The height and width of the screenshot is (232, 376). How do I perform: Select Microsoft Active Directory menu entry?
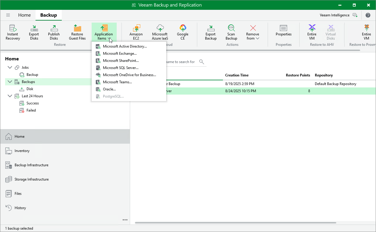tap(125, 46)
